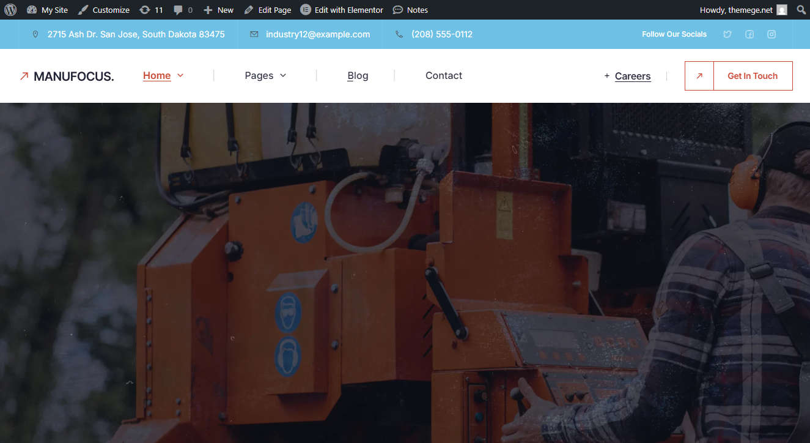Click the Get In Touch button
This screenshot has height=443, width=810.
[753, 76]
